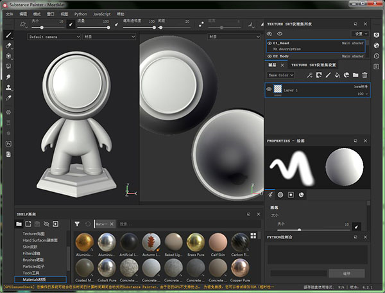Open Shader settings globe icon in right dock
Image resolution: width=385 pixels, height=293 pixels.
(x=376, y=46)
